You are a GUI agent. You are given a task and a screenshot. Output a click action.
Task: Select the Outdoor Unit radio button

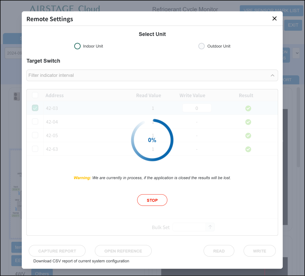(x=201, y=46)
